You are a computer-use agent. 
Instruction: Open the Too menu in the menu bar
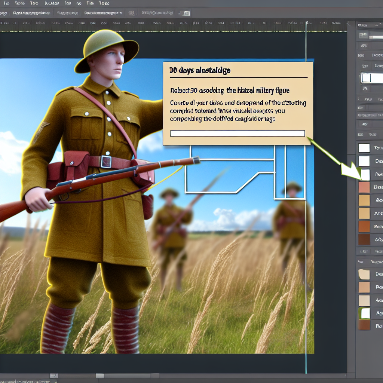click(34, 3)
